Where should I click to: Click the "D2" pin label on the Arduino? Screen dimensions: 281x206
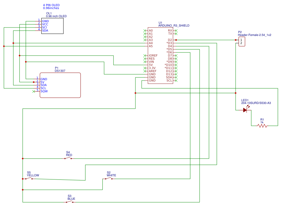click(170, 40)
